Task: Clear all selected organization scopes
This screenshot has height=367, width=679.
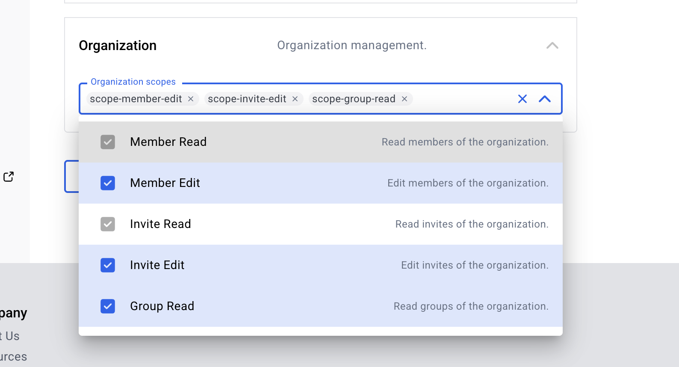Action: coord(522,99)
